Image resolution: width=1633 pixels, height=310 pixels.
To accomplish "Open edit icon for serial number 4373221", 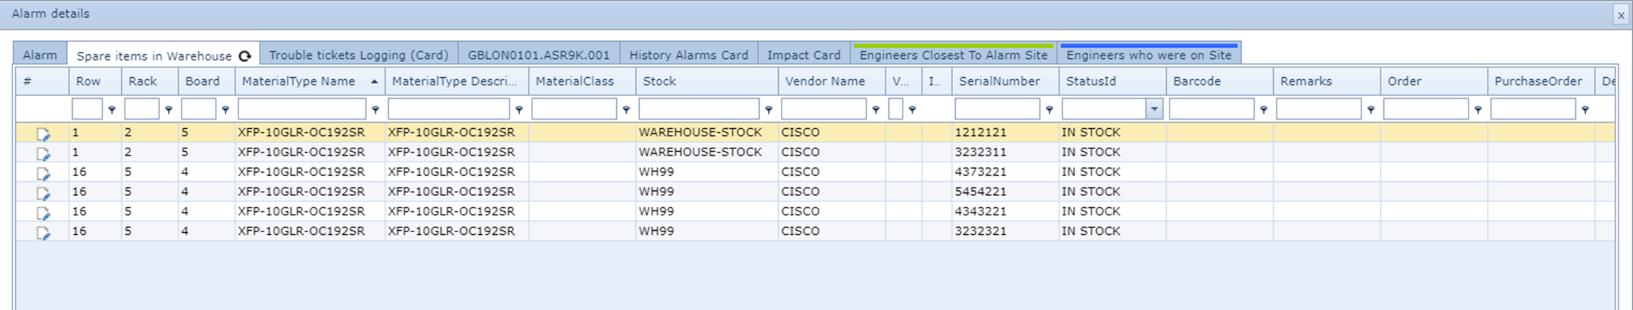I will tap(43, 174).
